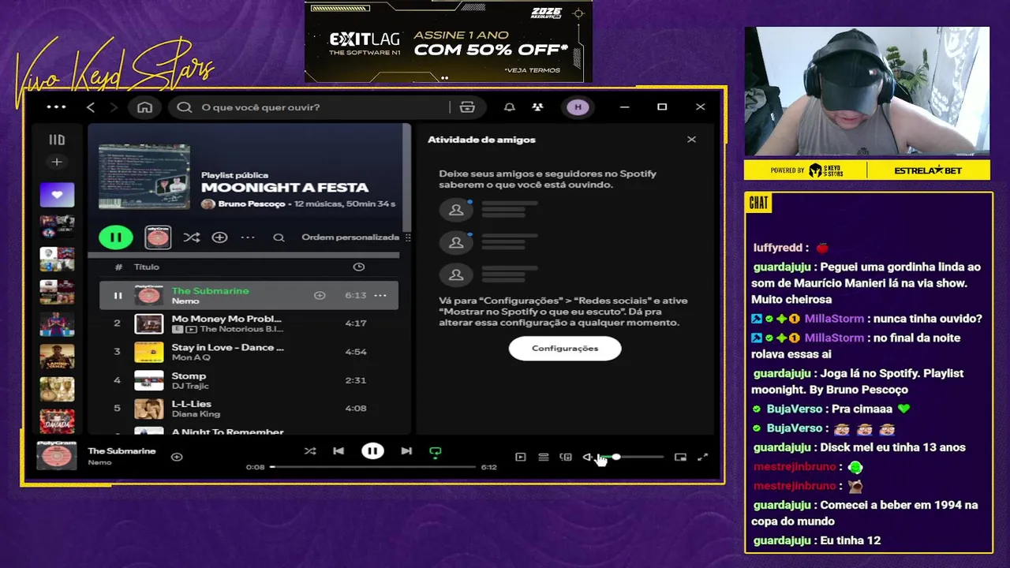Open the 'DANADA' playlist thumbnail in sidebar
The image size is (1010, 568).
click(57, 420)
